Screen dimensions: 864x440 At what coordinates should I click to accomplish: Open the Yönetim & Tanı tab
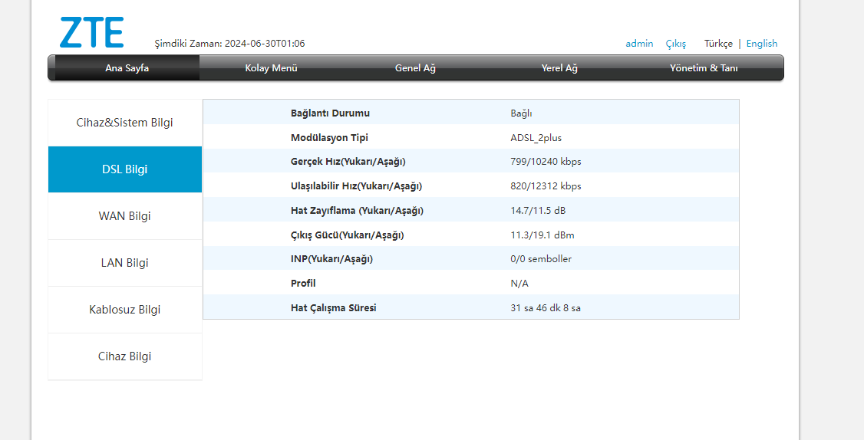click(704, 67)
